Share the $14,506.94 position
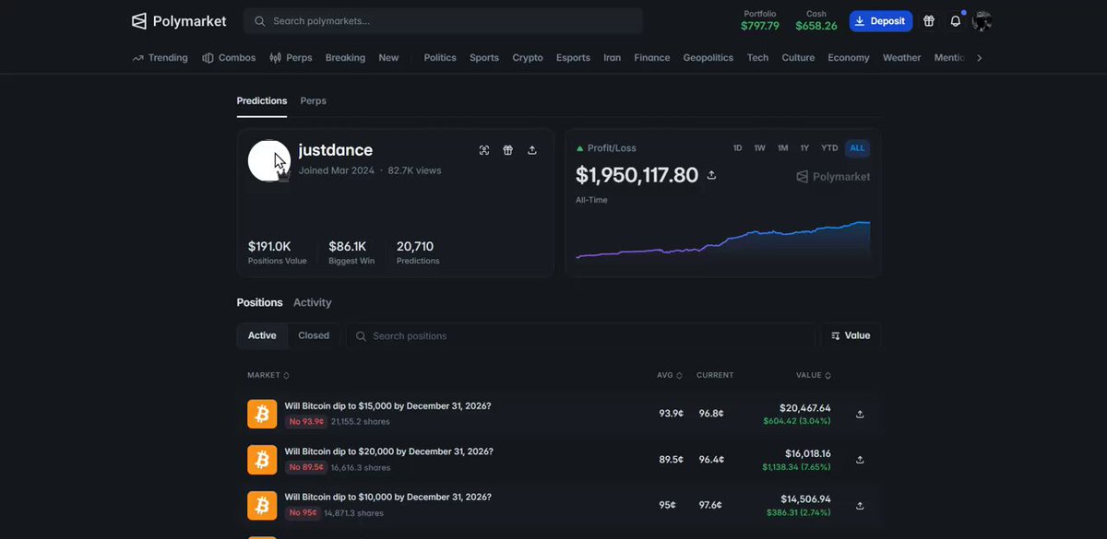 [860, 505]
